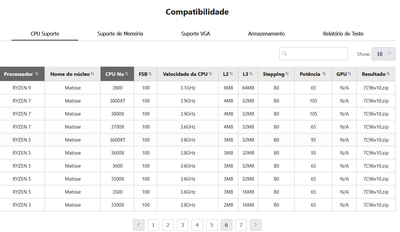Screen dimensions: 400x232
Task: Click Compatibilidade heading
Action: pyautogui.click(x=197, y=12)
